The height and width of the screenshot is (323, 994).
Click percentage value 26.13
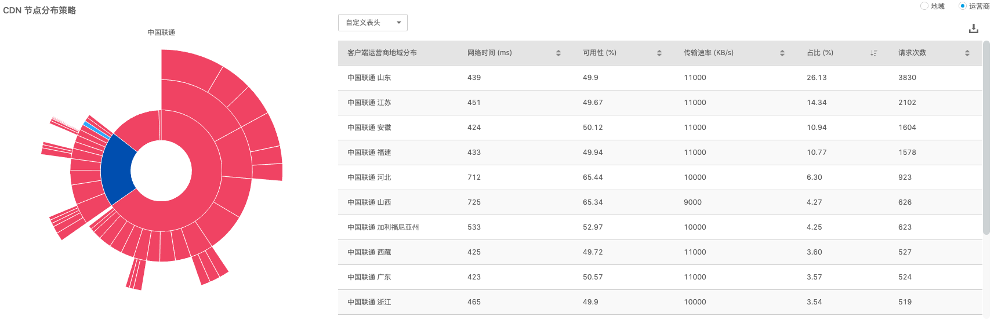(817, 78)
